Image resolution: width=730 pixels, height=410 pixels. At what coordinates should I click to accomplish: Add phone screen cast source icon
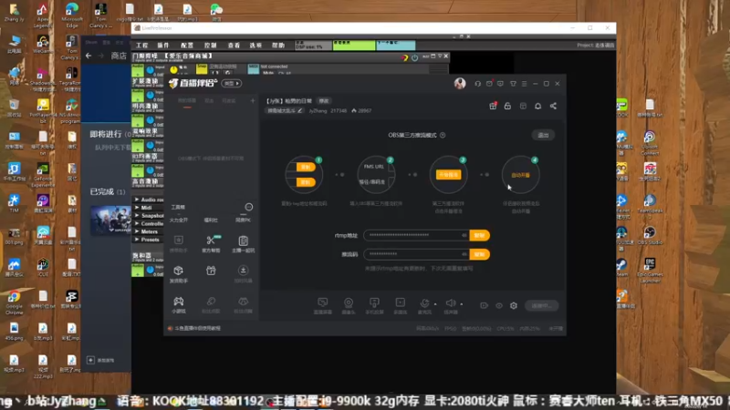(374, 302)
